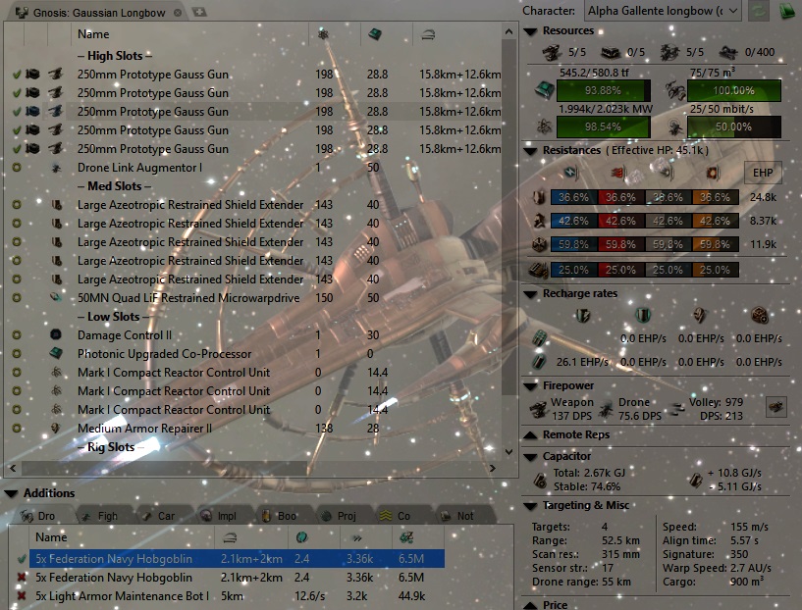The height and width of the screenshot is (610, 802).
Task: Click the powergrid icon beside 98.54% bar
Action: click(544, 127)
